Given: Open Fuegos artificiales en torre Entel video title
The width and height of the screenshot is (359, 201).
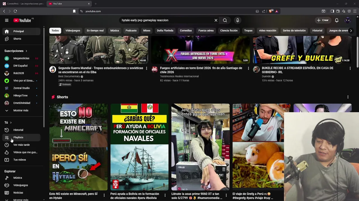Looking at the screenshot, I should click(x=201, y=70).
